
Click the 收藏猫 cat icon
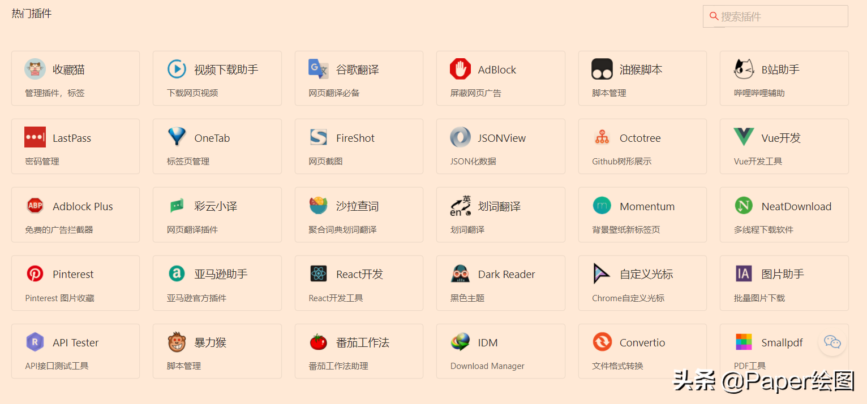click(35, 69)
